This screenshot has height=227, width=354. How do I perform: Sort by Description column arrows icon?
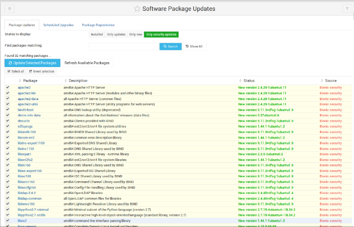point(65,81)
